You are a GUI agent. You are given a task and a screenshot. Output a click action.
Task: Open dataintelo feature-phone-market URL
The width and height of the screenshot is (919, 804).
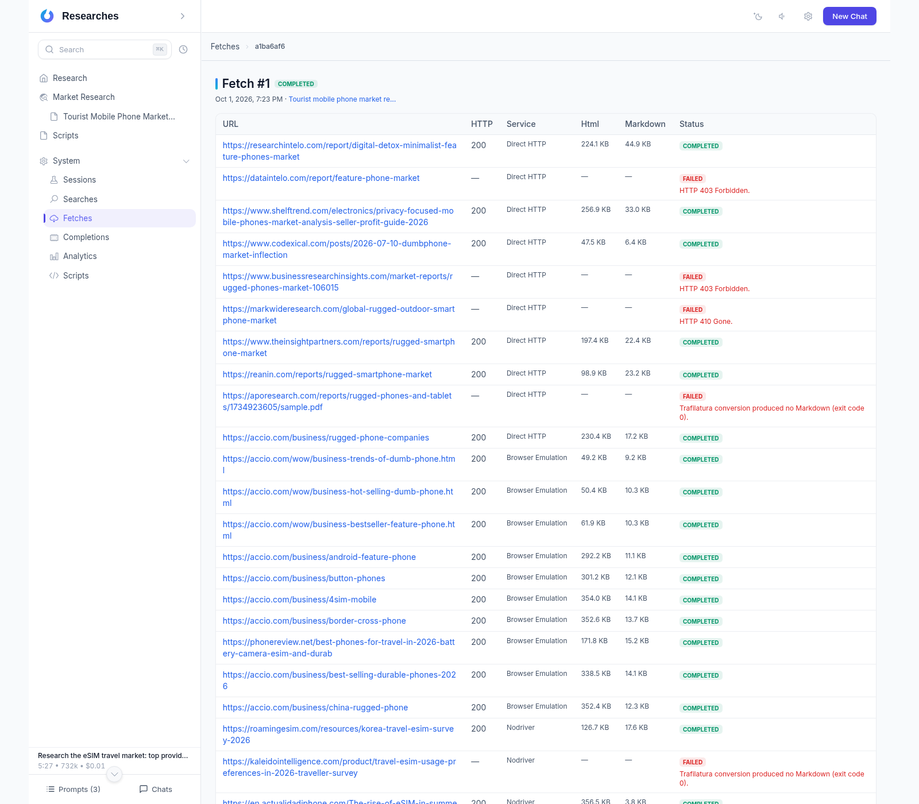click(321, 178)
